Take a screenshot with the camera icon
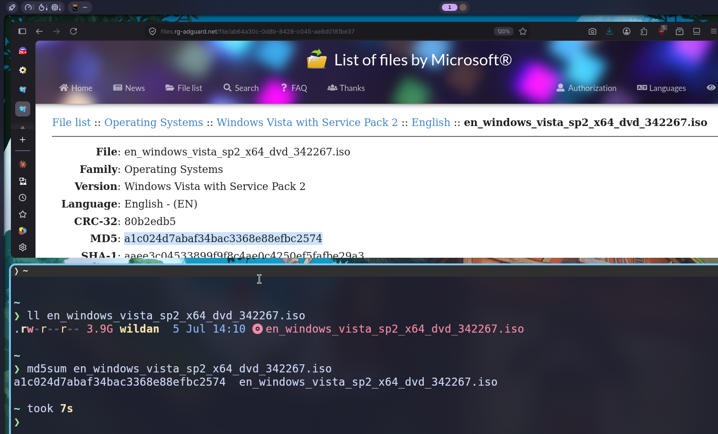This screenshot has width=718, height=434. tap(592, 31)
